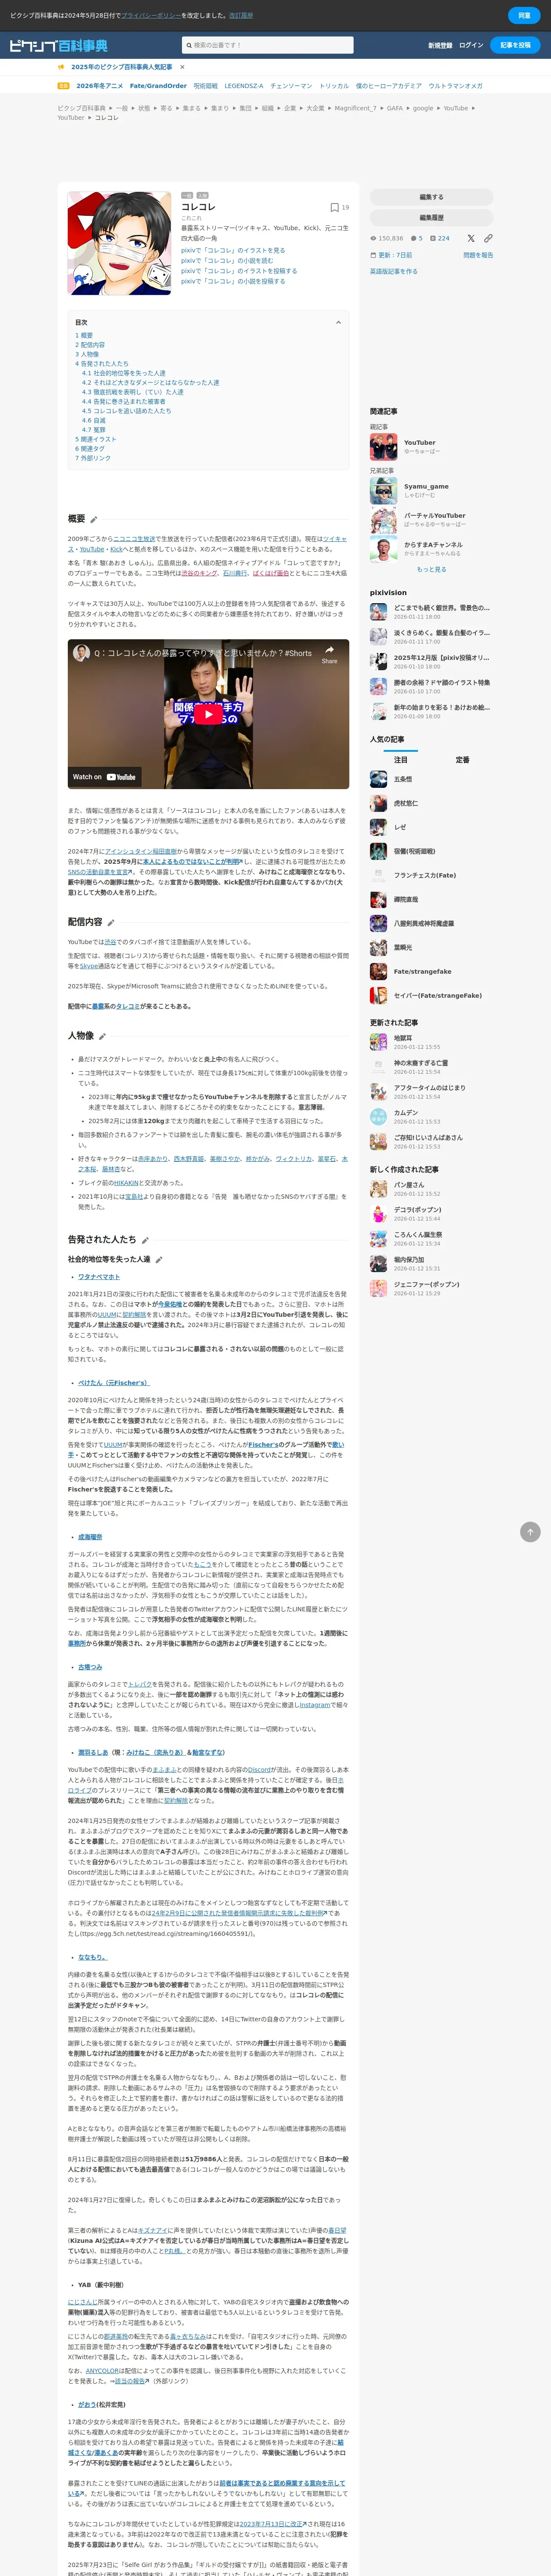The width and height of the screenshot is (551, 2576).
Task: Jump to 7 外部リンク in contents
Action: pyautogui.click(x=93, y=458)
